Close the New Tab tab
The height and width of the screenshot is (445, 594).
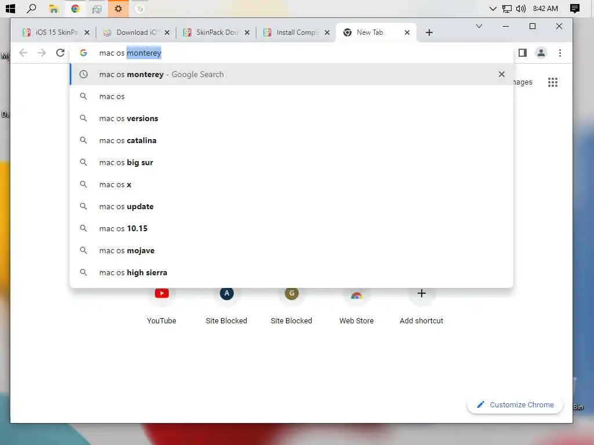coord(407,32)
